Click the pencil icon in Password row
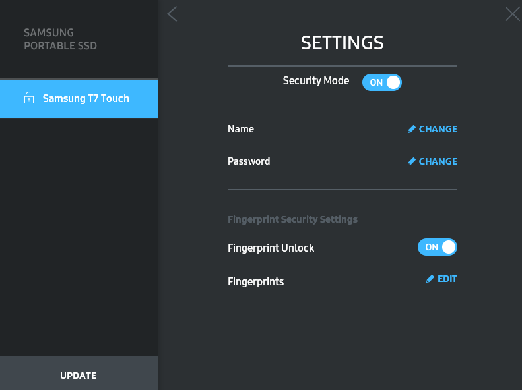The height and width of the screenshot is (390, 522). point(412,161)
